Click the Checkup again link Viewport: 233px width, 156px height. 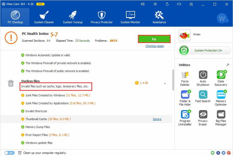(155, 46)
